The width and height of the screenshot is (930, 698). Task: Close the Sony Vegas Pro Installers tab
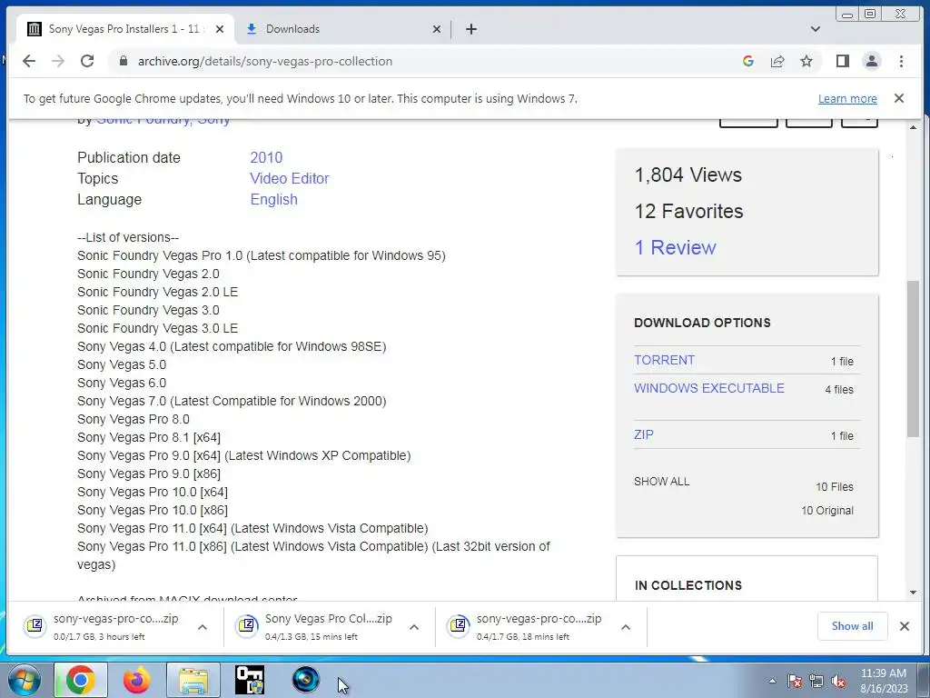pos(220,29)
